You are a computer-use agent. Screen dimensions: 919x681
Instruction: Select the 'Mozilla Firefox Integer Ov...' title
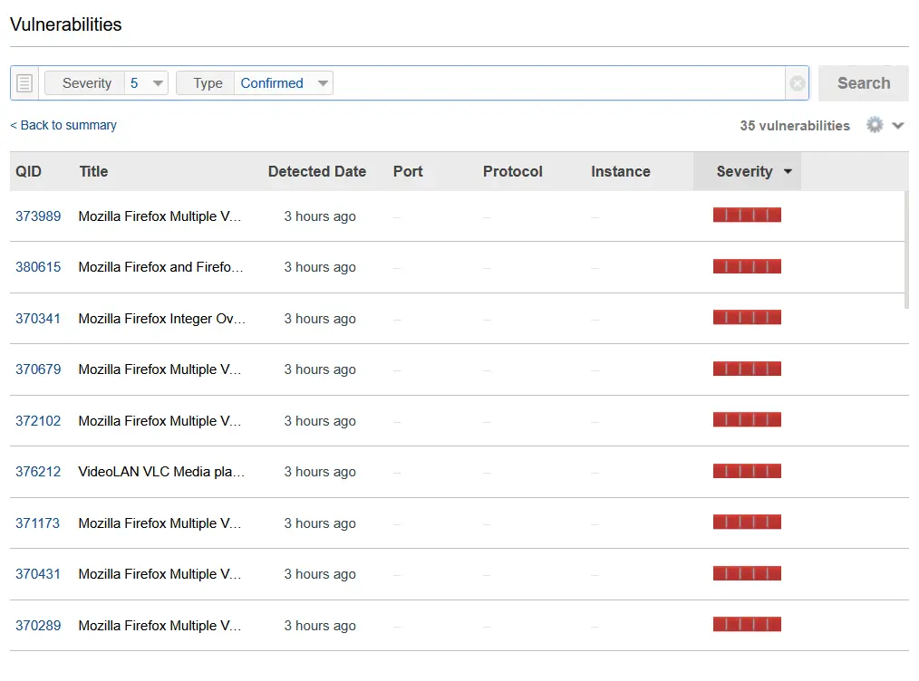pos(161,319)
